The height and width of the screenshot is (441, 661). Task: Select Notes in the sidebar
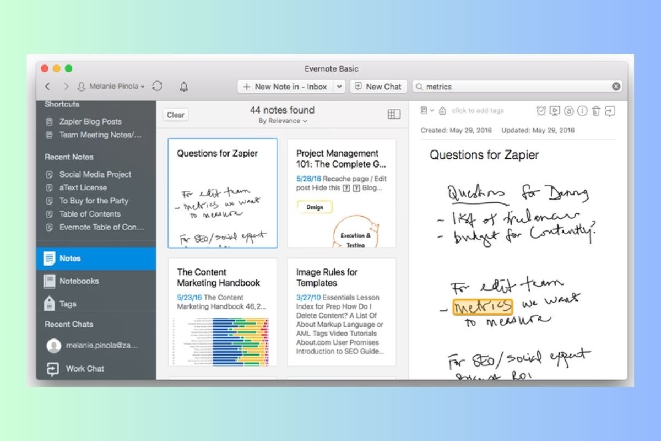96,258
